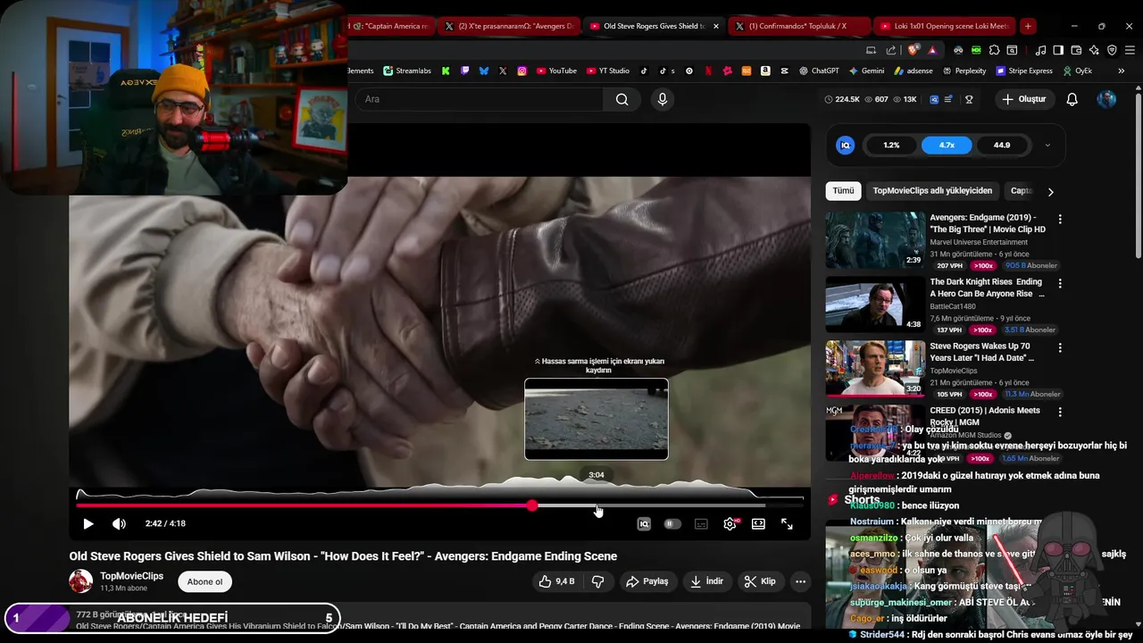Expand the vidIQ panel with its chevron

1047,145
